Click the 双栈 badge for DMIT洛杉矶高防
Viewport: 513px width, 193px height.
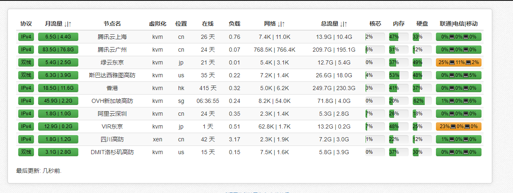click(26, 152)
